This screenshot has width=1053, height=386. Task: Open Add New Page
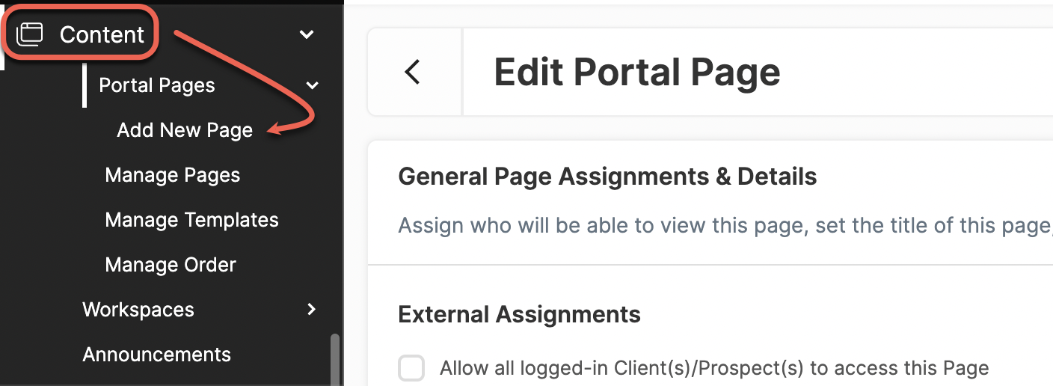[185, 130]
